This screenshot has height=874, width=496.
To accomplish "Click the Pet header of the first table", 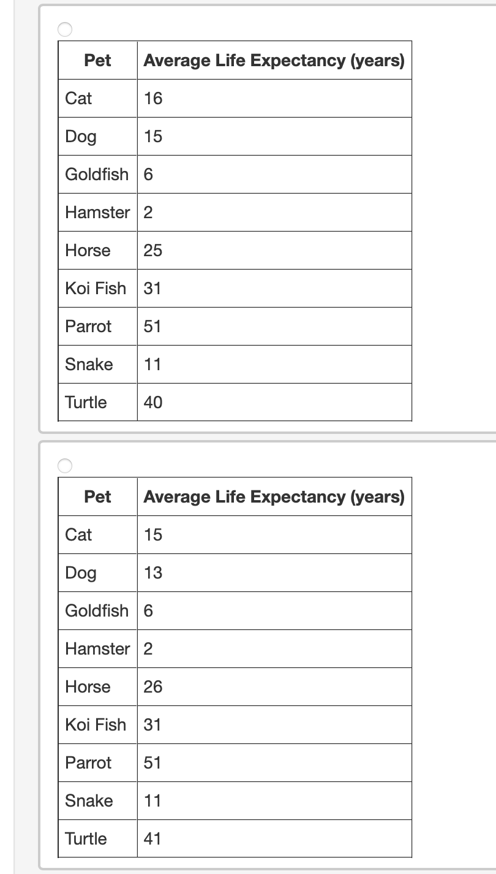I will coord(97,60).
